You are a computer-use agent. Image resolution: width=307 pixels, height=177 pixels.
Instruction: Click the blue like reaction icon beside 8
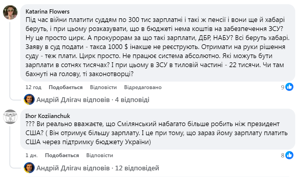(x=290, y=155)
